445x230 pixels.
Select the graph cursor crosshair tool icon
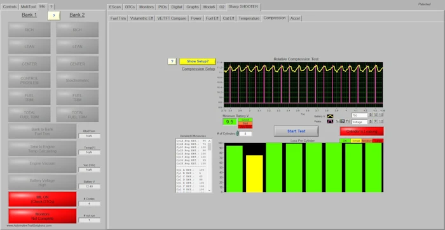point(338,121)
